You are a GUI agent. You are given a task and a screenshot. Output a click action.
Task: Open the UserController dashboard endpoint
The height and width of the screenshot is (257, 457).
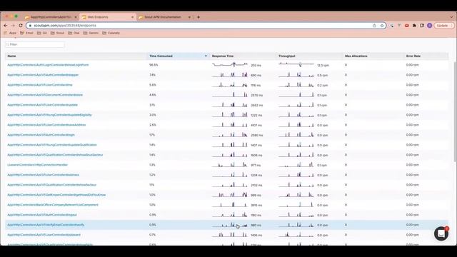click(44, 235)
